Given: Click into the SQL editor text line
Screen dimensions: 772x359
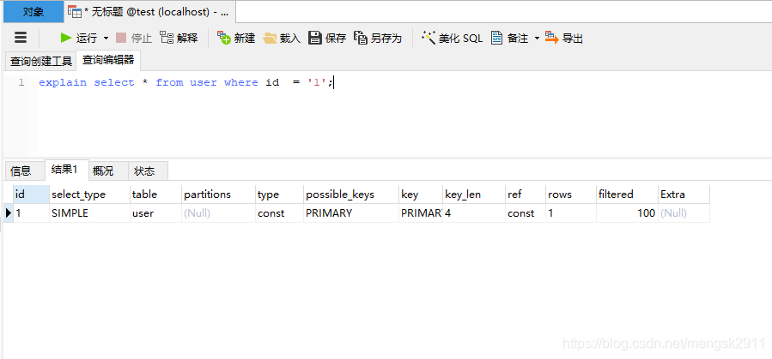Looking at the screenshot, I should pos(186,82).
